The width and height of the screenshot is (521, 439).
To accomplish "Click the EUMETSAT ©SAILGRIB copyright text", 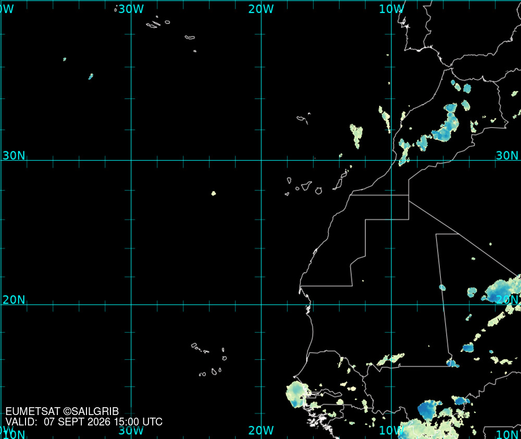I will [62, 411].
